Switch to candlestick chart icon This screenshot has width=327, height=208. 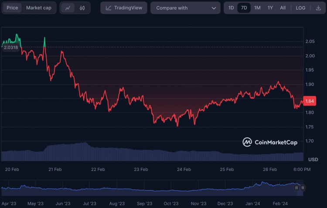[82, 8]
